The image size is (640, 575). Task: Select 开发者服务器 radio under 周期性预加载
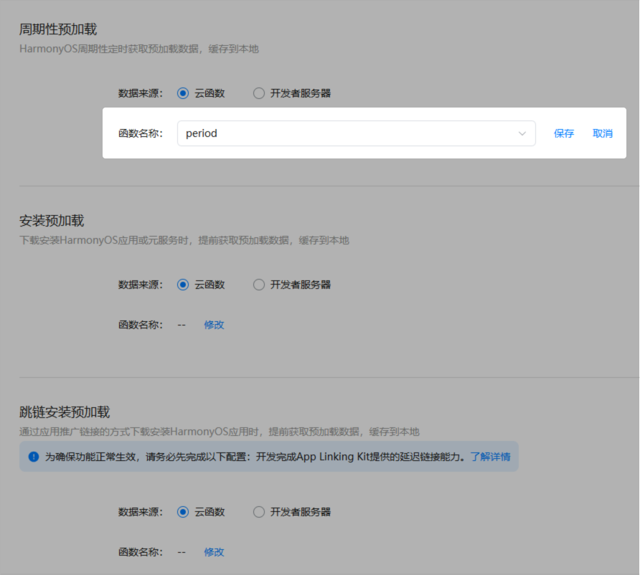point(259,93)
